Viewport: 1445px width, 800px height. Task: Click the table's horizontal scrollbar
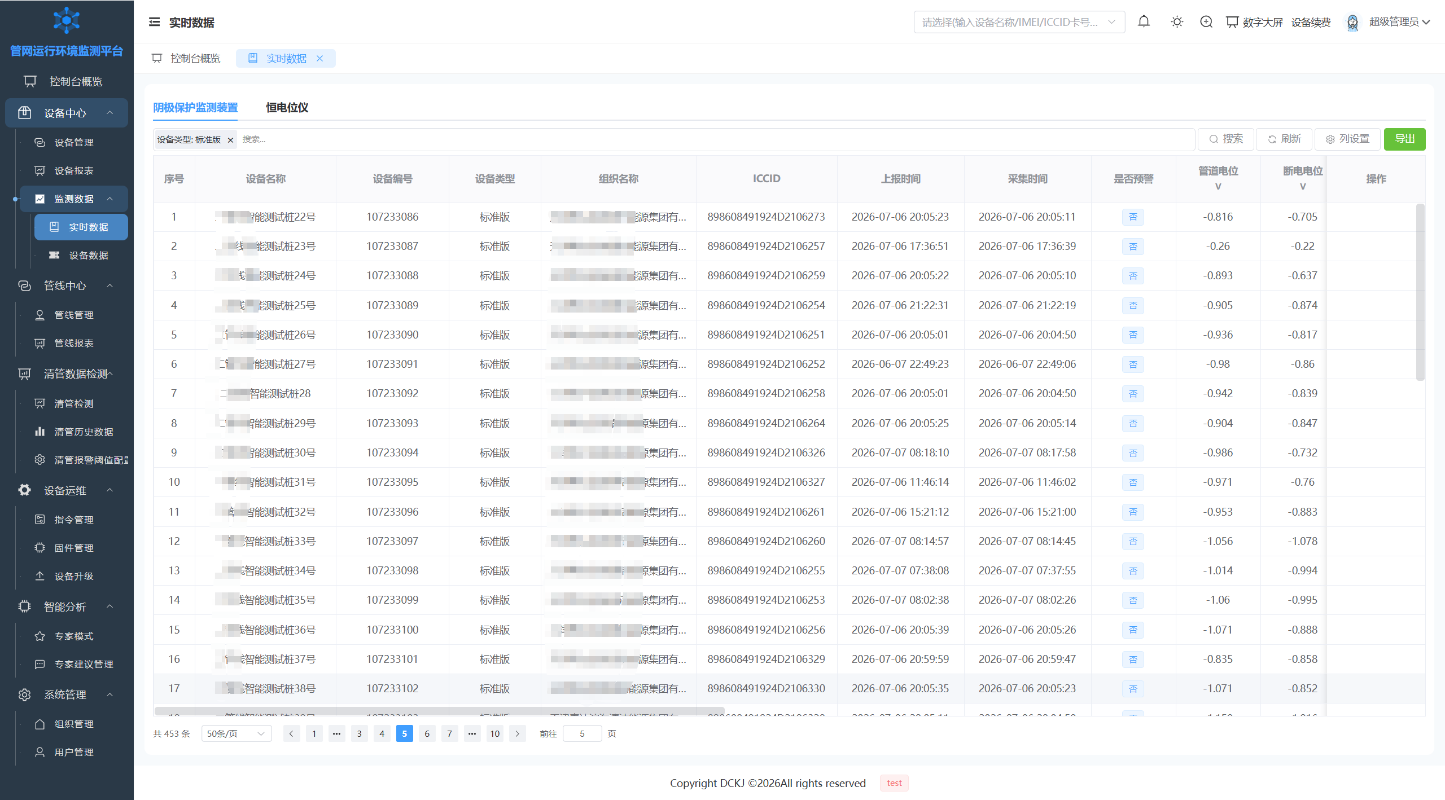click(439, 711)
